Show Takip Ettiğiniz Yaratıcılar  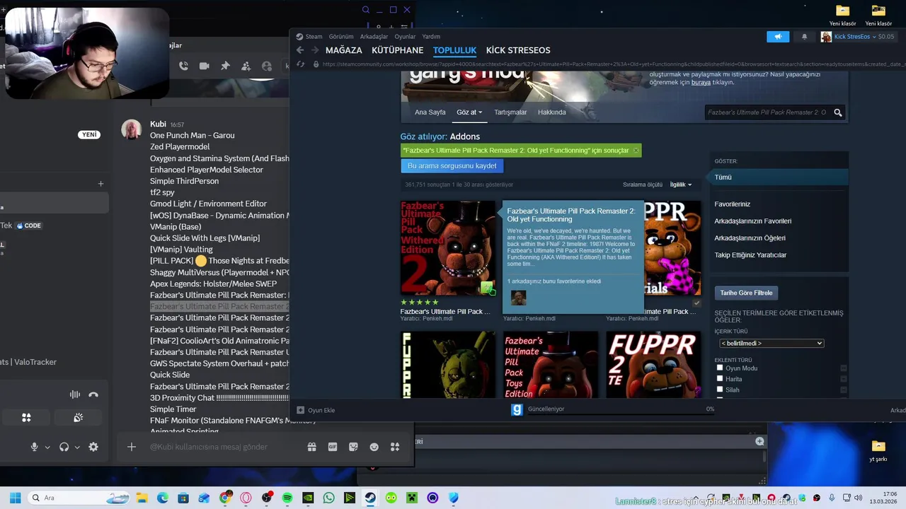click(x=750, y=255)
